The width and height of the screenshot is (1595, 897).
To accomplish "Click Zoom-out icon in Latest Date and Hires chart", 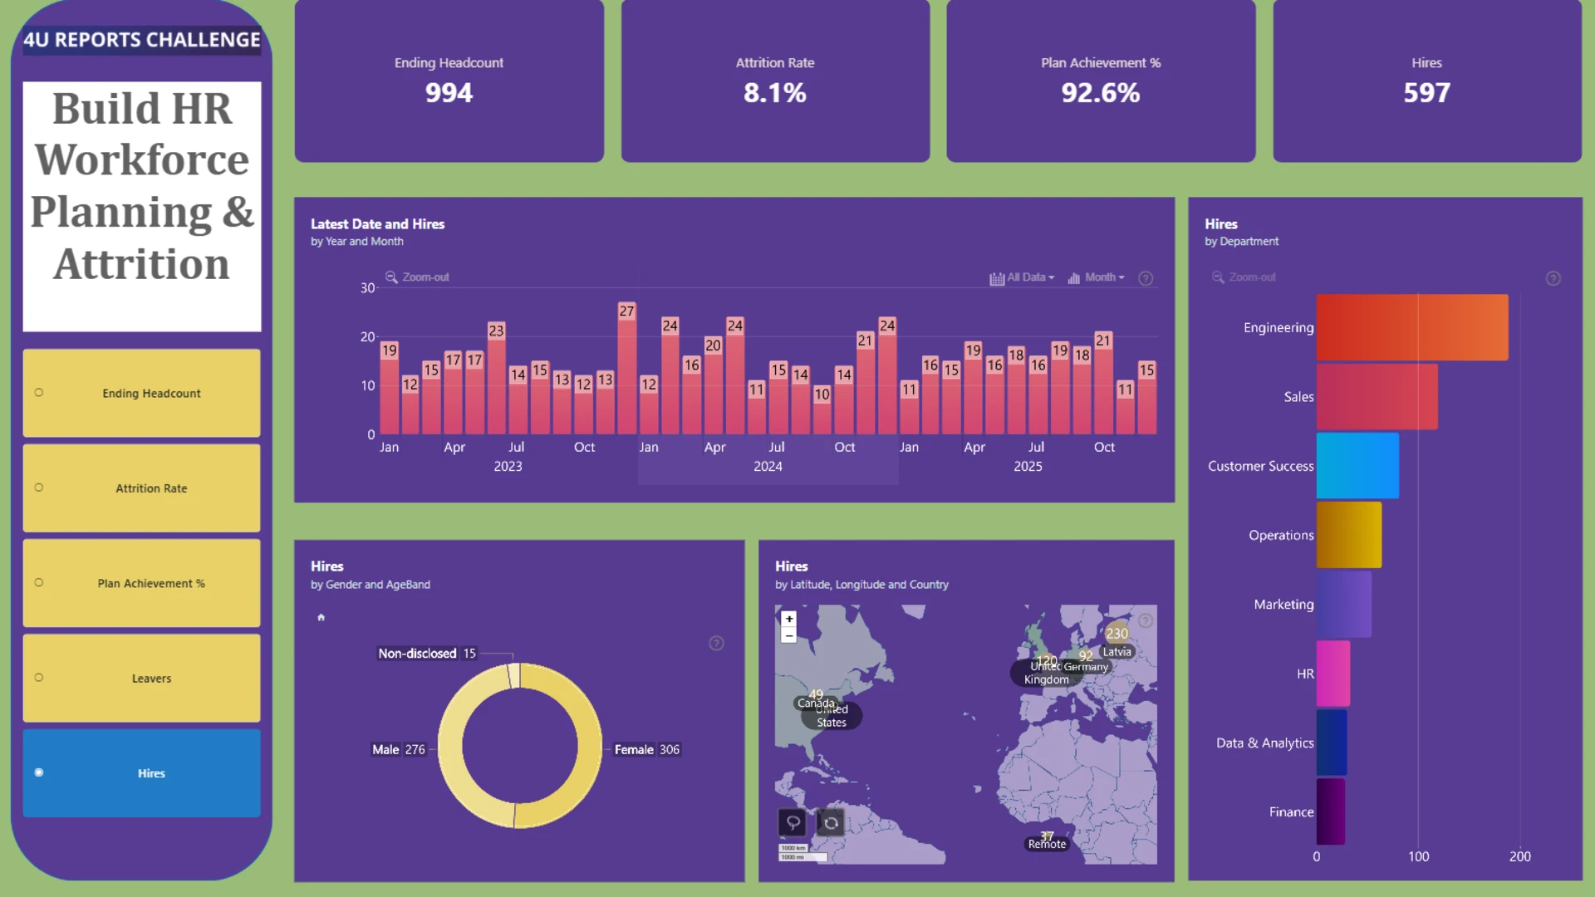I will (391, 277).
